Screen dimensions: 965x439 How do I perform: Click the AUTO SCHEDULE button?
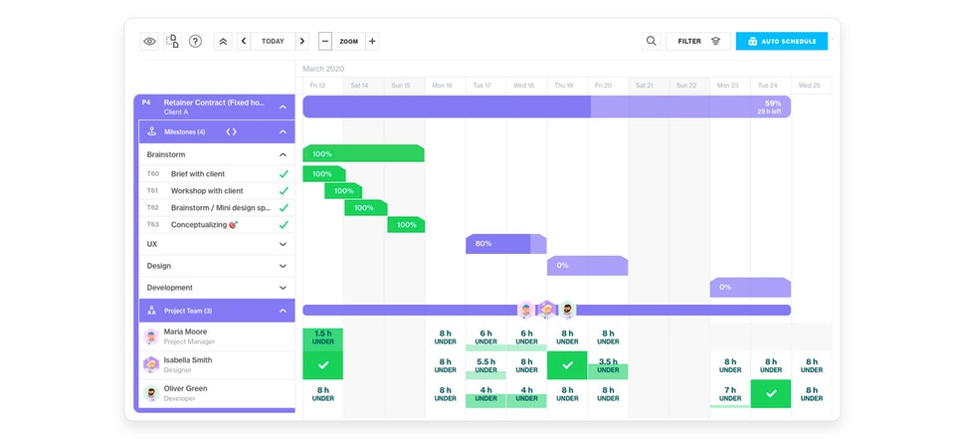[x=782, y=41]
